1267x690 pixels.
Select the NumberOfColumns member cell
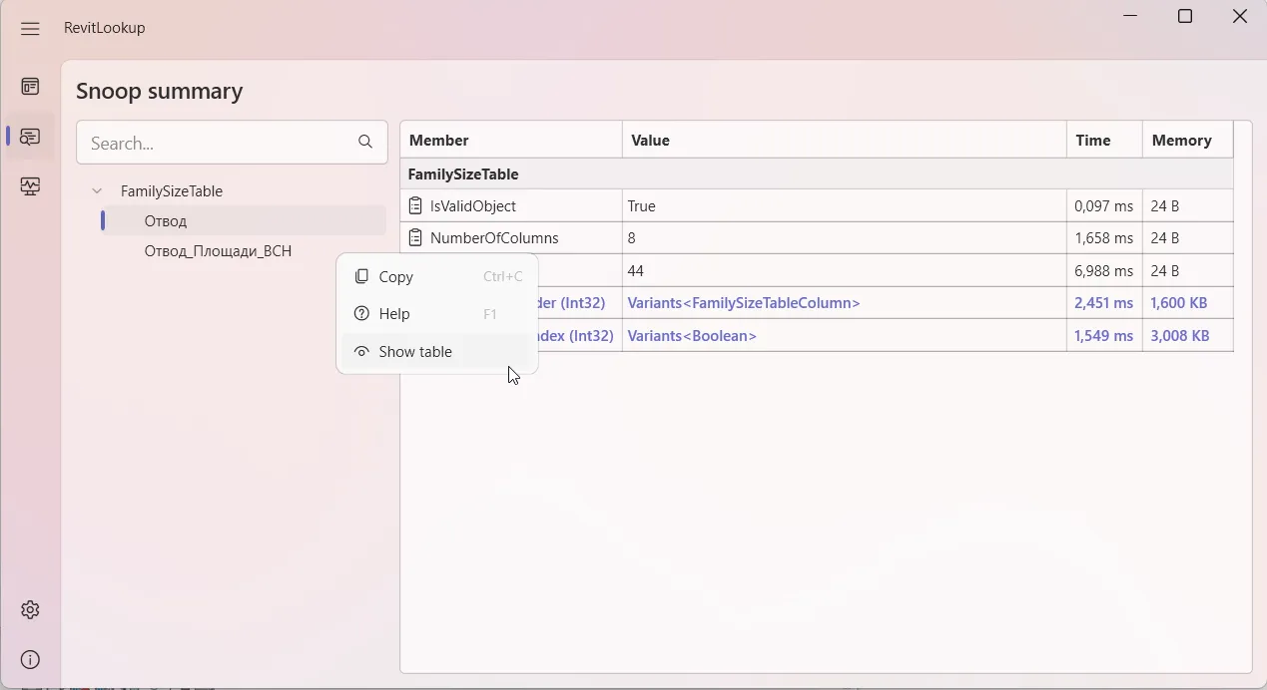pyautogui.click(x=511, y=238)
